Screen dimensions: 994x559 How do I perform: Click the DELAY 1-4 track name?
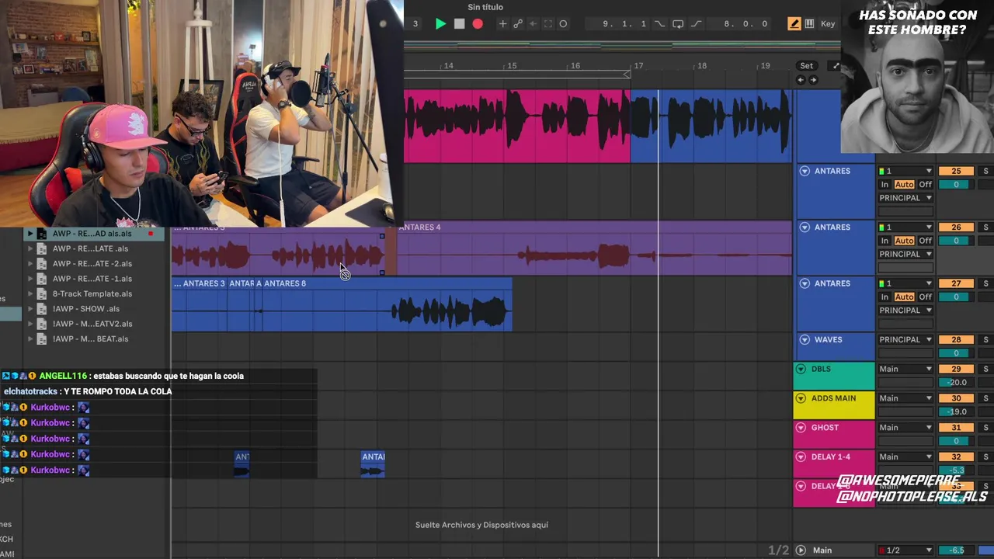pos(831,457)
